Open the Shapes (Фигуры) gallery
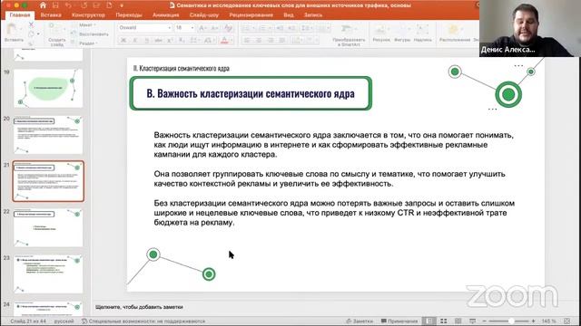Viewport: 581px width, 326px height. click(402, 34)
